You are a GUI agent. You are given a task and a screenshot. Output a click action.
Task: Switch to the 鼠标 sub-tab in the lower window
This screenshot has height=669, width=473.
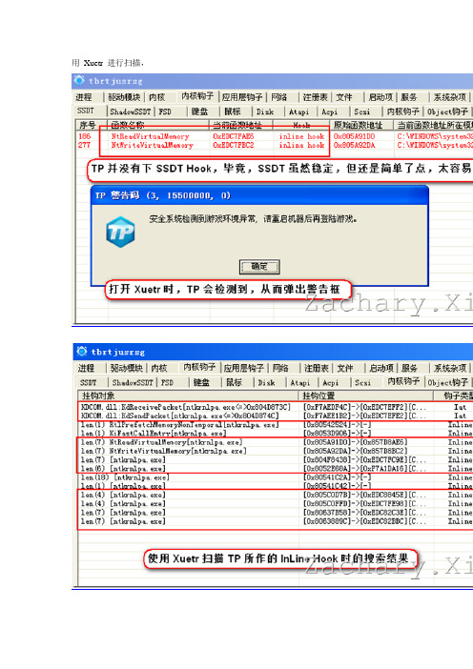point(235,382)
